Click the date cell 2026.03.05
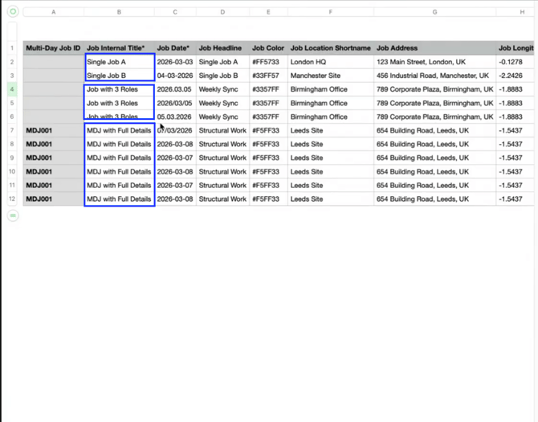The height and width of the screenshot is (422, 538). pos(175,89)
